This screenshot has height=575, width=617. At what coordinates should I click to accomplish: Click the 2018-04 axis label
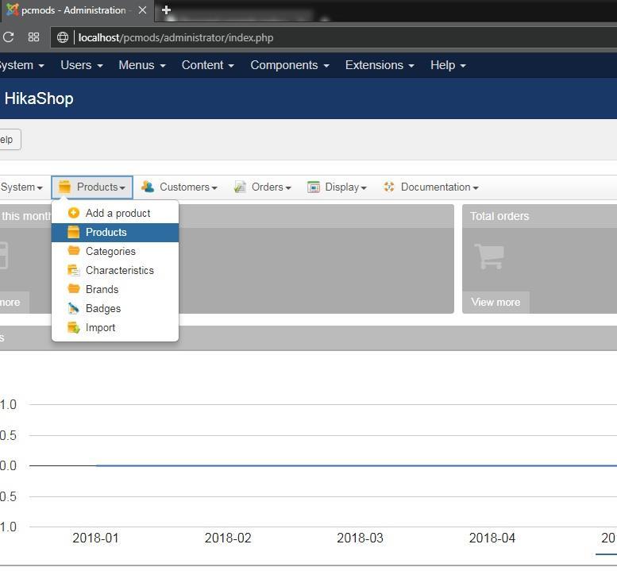tap(492, 538)
